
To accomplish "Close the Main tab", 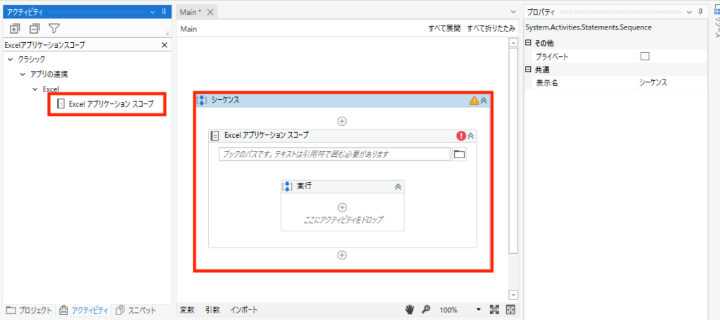I will (x=210, y=12).
